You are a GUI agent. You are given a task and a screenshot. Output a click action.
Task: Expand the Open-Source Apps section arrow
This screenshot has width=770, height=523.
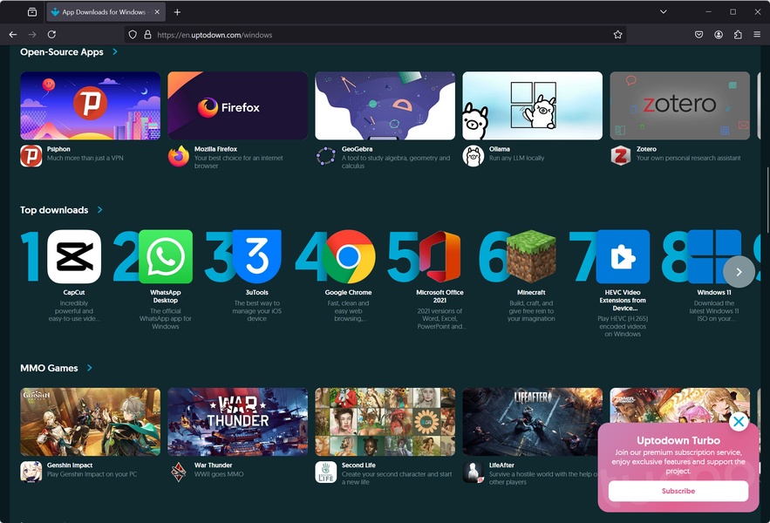[115, 52]
